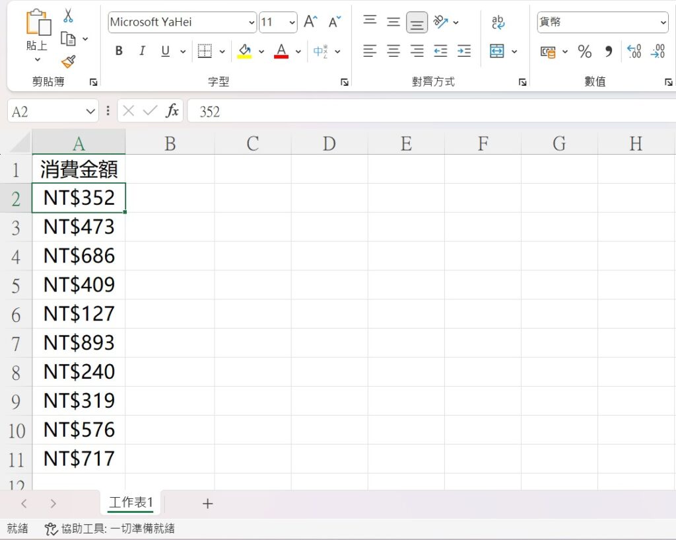Expand text orientation options arrow
The image size is (676, 540).
pos(456,22)
